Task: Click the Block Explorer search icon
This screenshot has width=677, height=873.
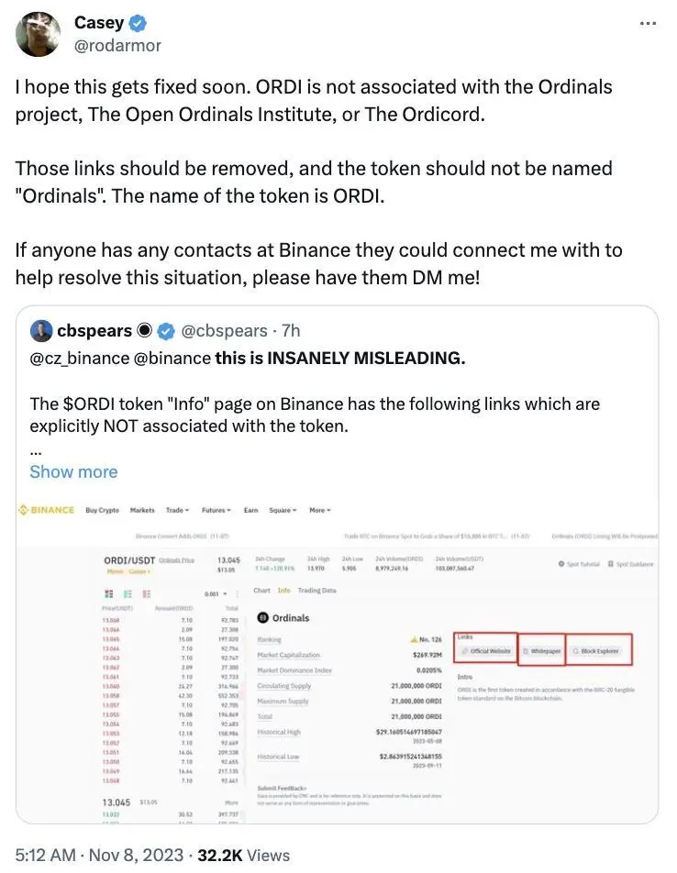Action: 575,651
